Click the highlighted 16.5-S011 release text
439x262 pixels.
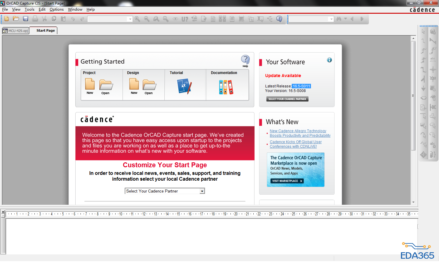point(301,86)
